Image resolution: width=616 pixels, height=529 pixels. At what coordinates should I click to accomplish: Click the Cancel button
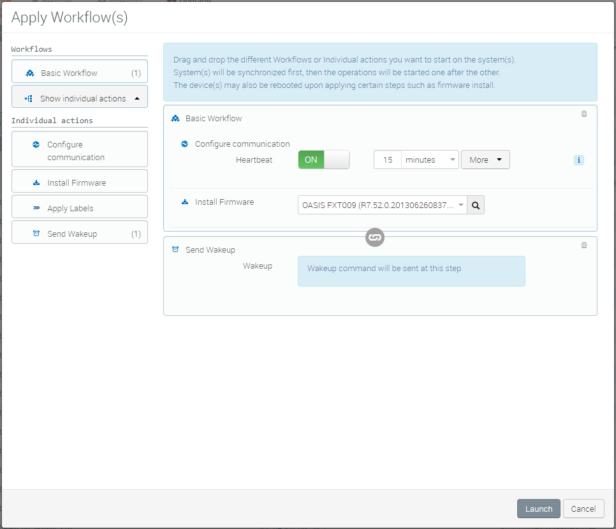[583, 509]
